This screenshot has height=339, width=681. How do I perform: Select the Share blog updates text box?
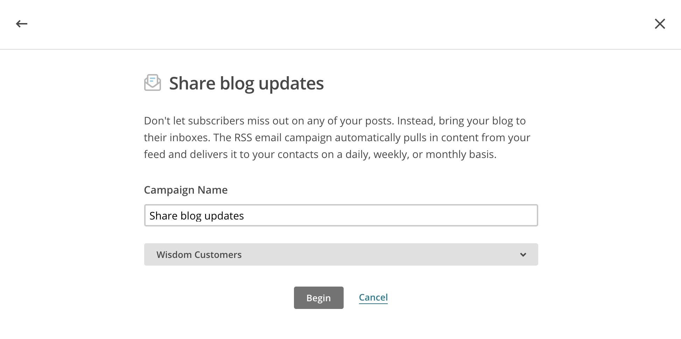pyautogui.click(x=341, y=215)
